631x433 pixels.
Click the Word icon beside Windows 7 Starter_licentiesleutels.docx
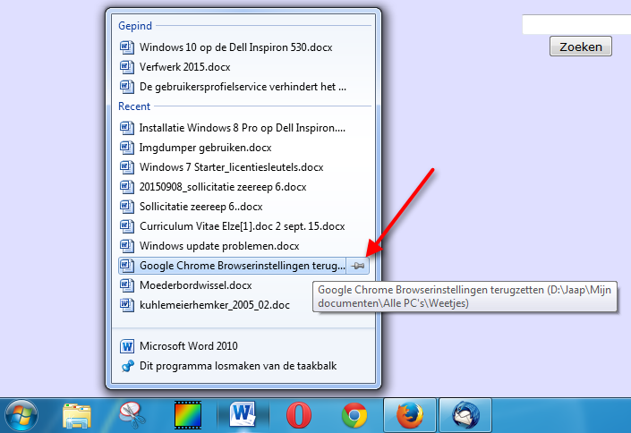click(x=127, y=167)
